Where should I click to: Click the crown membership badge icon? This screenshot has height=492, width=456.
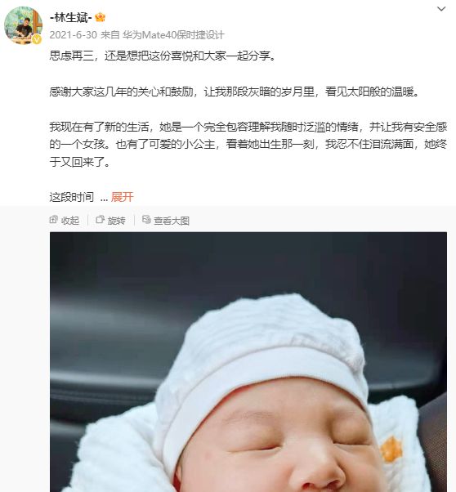101,17
